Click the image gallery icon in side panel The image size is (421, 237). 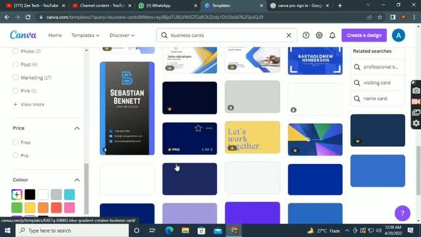416,113
